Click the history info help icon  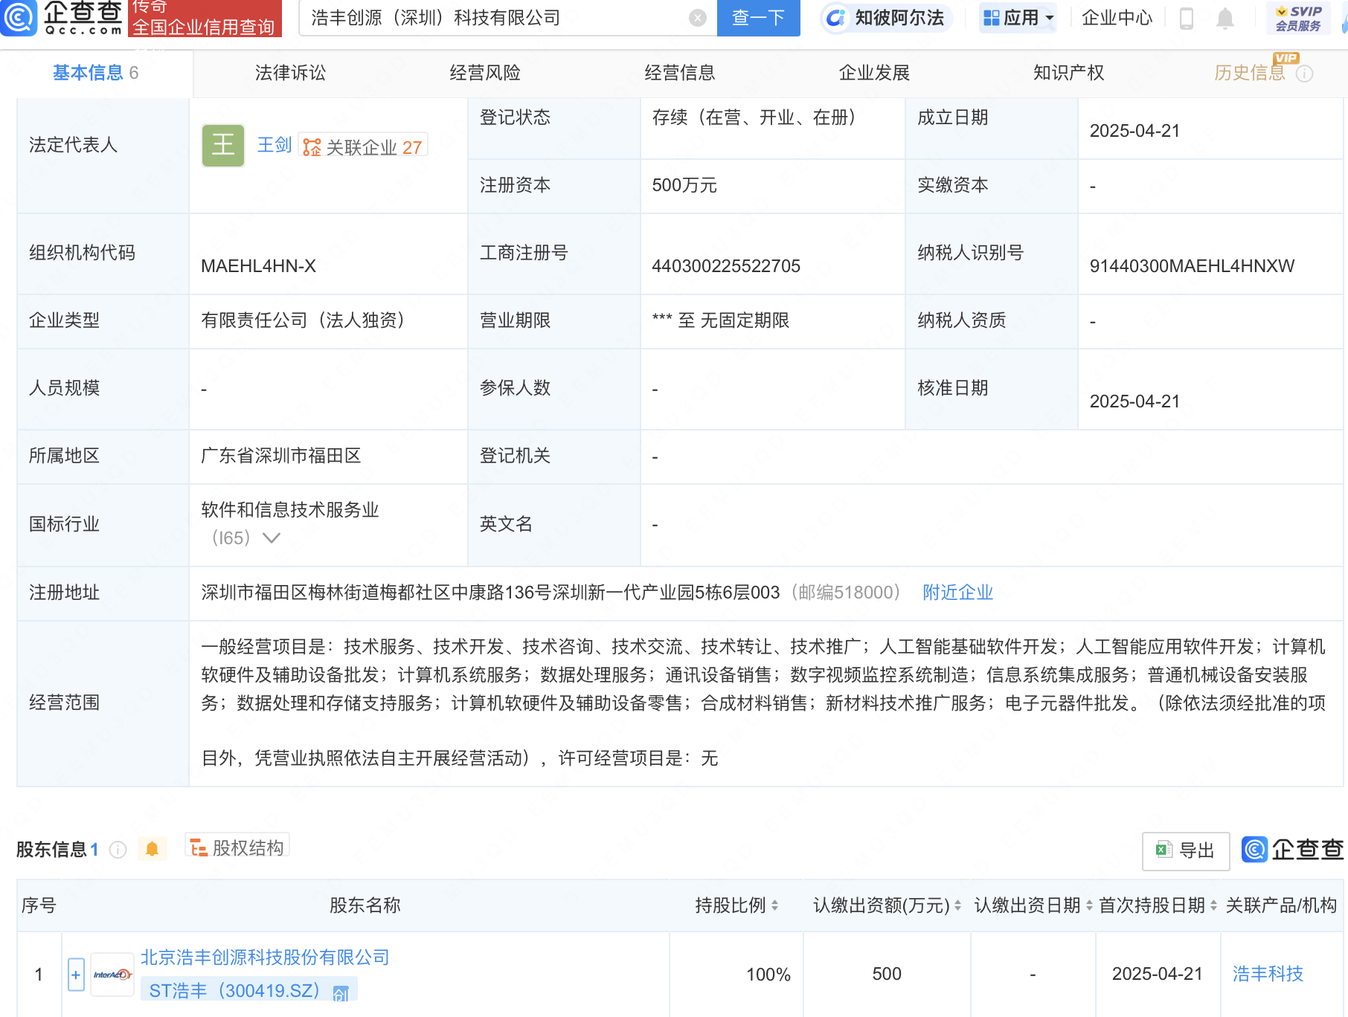pyautogui.click(x=1305, y=74)
